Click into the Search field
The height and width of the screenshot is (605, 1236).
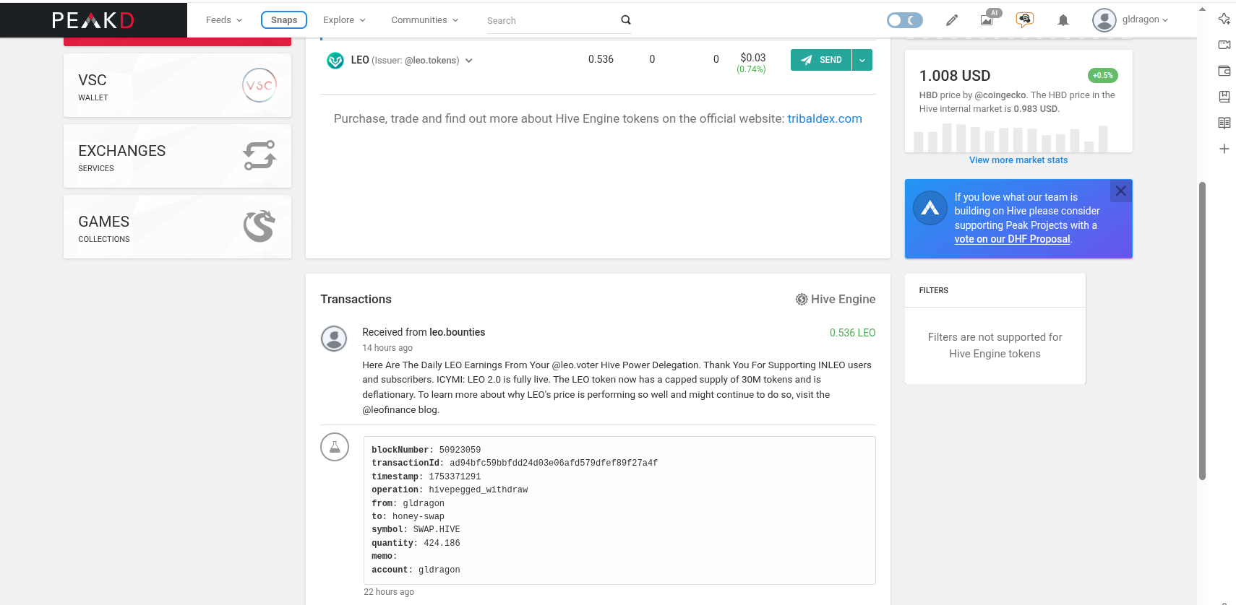pyautogui.click(x=552, y=21)
